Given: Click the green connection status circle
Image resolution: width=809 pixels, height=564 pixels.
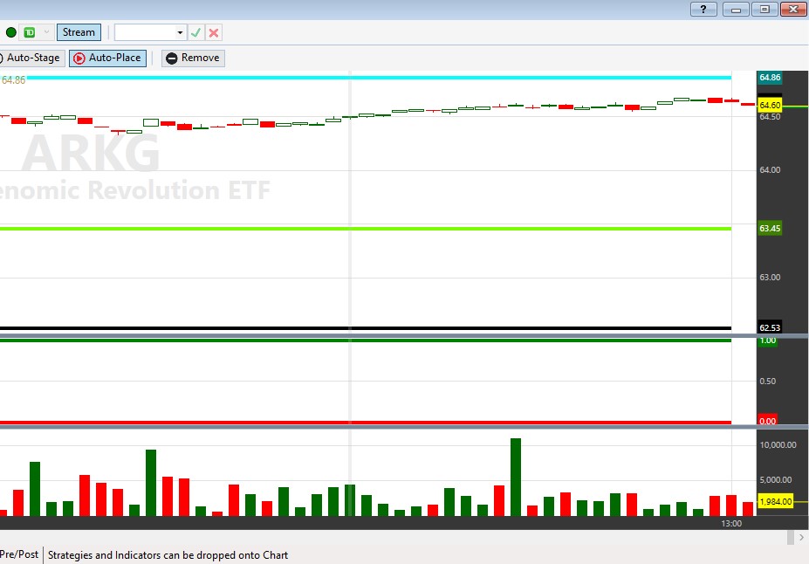Looking at the screenshot, I should pos(10,32).
